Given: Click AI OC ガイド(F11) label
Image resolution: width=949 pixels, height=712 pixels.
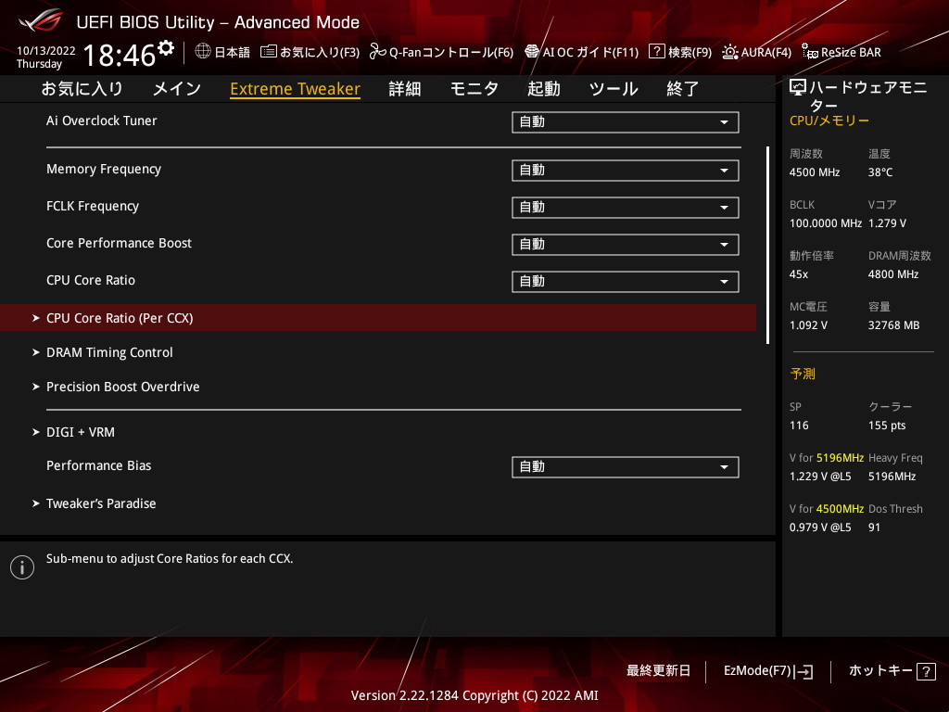Looking at the screenshot, I should pyautogui.click(x=590, y=52).
